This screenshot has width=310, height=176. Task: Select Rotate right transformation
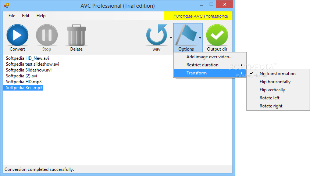[x=278, y=106]
